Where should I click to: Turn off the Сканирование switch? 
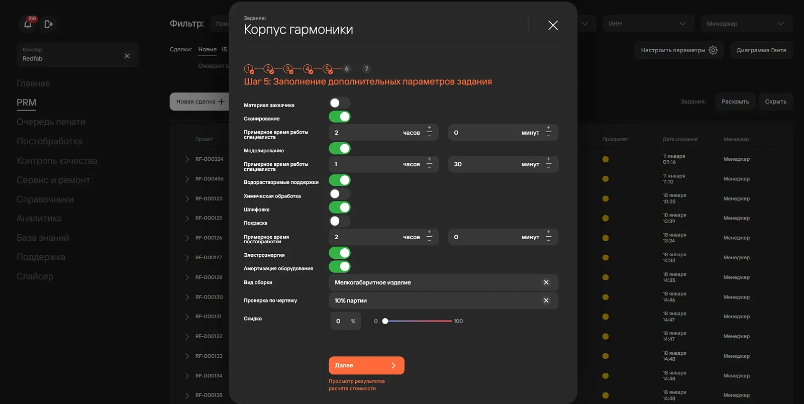tap(340, 117)
